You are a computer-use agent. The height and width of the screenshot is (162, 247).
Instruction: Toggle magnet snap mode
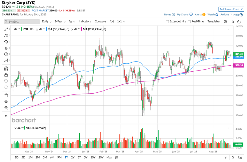[x=6, y=69]
